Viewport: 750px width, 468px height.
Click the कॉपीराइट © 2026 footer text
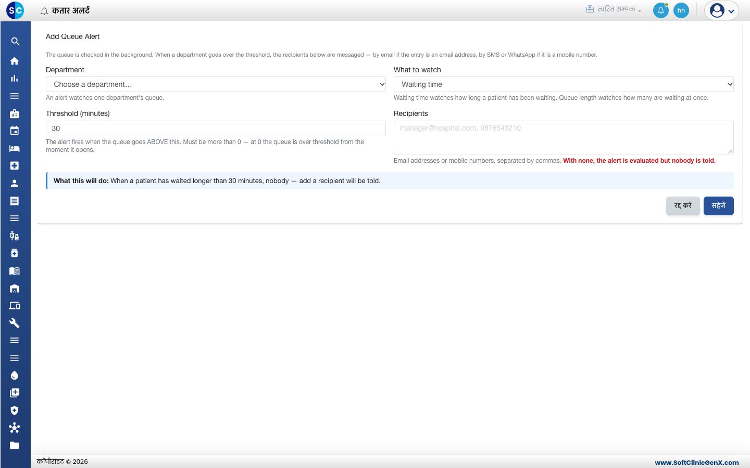click(x=63, y=462)
